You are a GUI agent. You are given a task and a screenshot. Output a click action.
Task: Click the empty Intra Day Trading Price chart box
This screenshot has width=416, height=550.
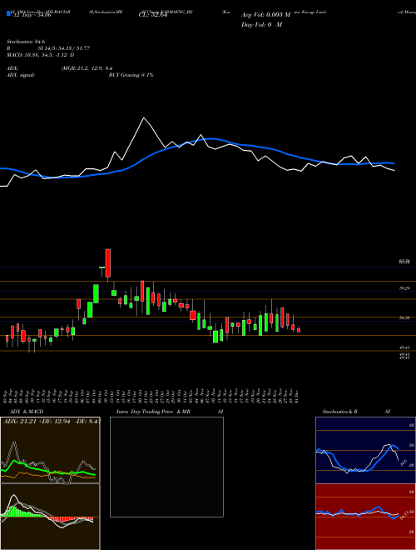[x=166, y=467]
